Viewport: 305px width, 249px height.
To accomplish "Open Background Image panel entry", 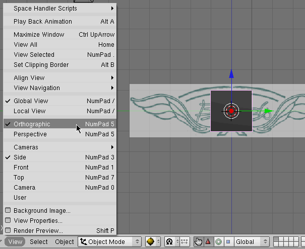I will coord(60,211).
